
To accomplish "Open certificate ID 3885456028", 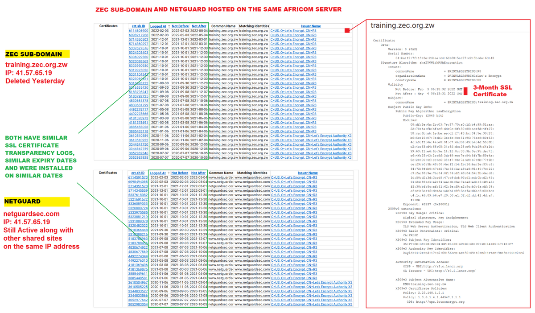I will coord(138,127).
